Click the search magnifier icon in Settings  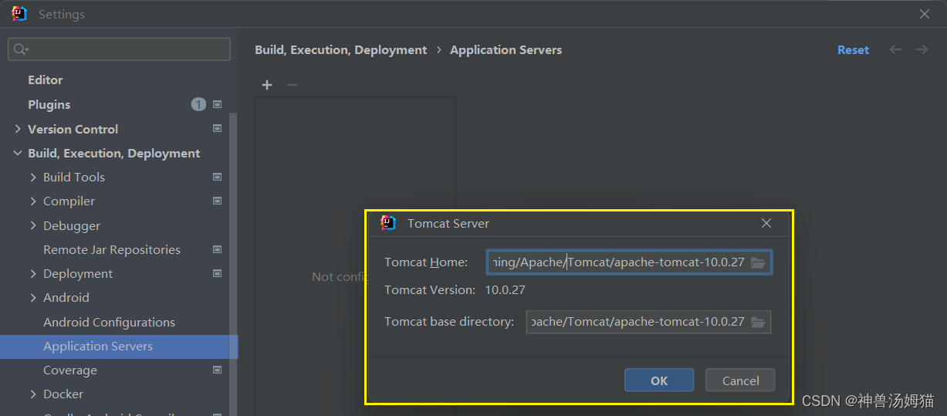pyautogui.click(x=21, y=49)
